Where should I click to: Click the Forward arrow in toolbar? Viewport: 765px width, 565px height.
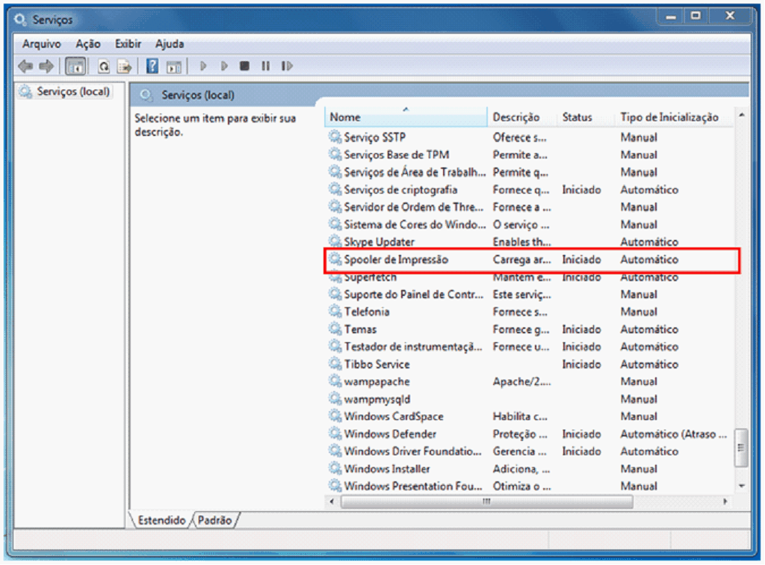[x=46, y=67]
